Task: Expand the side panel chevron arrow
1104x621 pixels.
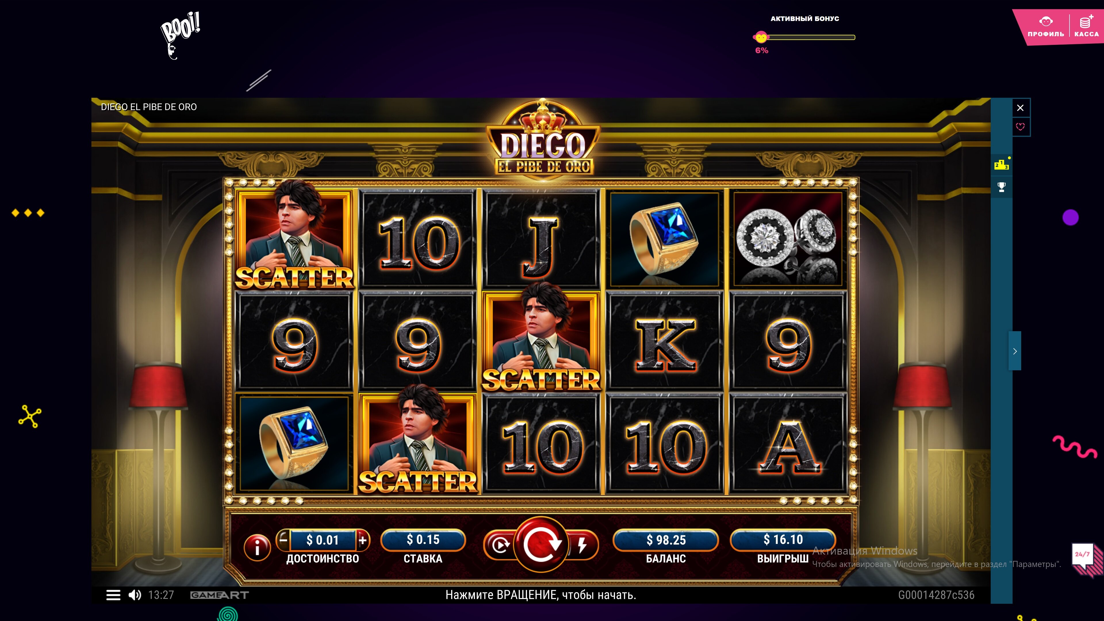Action: point(1015,351)
